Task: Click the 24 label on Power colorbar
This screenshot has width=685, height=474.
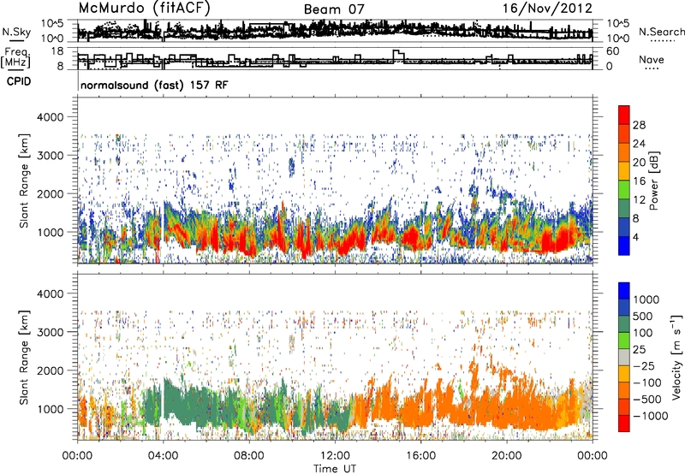Action: click(639, 144)
